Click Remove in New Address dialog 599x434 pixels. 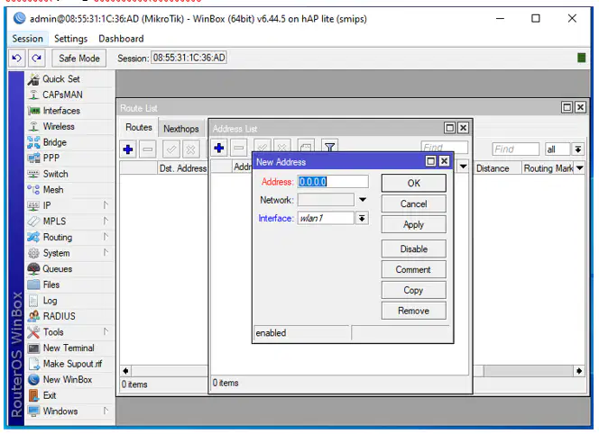[414, 311]
